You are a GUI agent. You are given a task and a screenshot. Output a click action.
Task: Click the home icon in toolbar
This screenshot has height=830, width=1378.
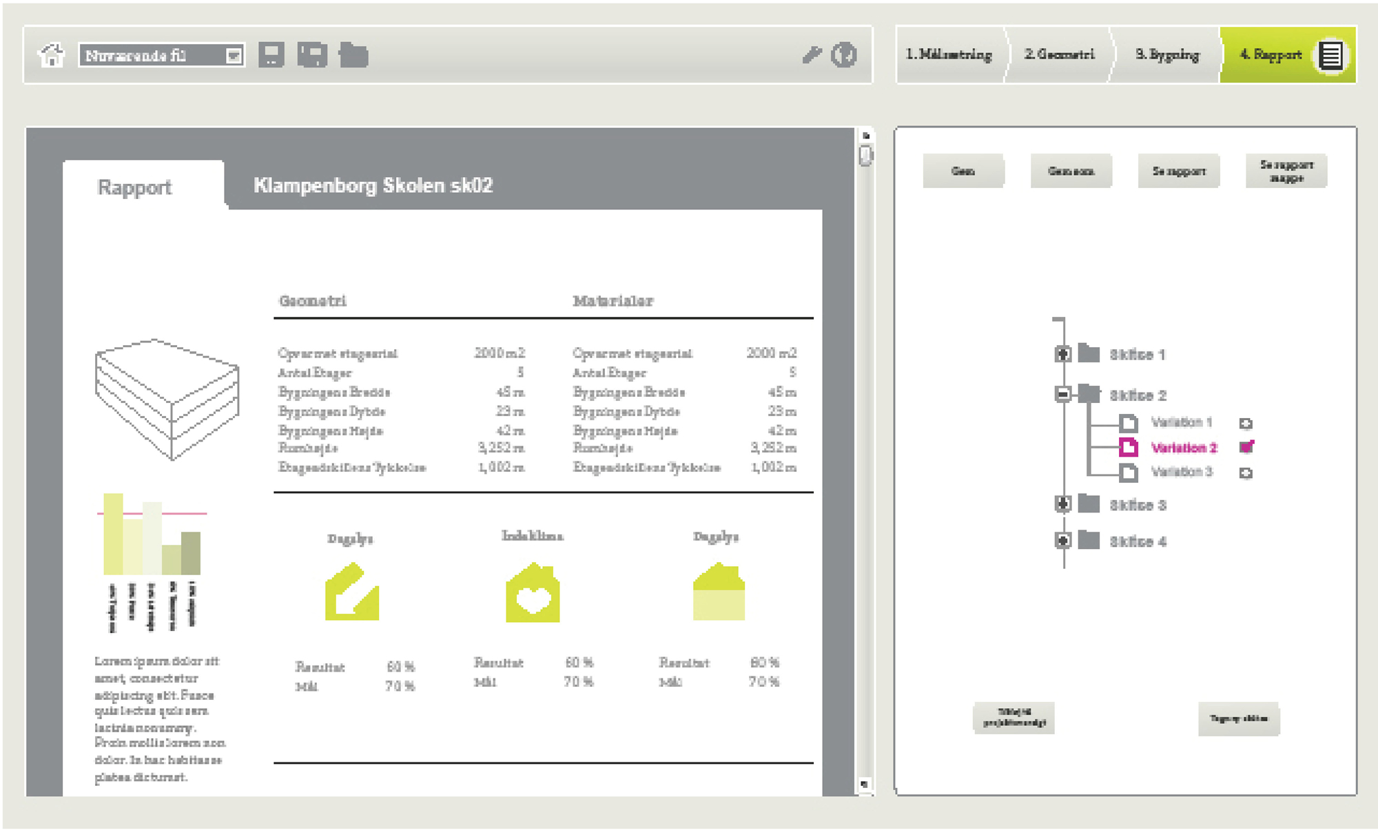52,55
